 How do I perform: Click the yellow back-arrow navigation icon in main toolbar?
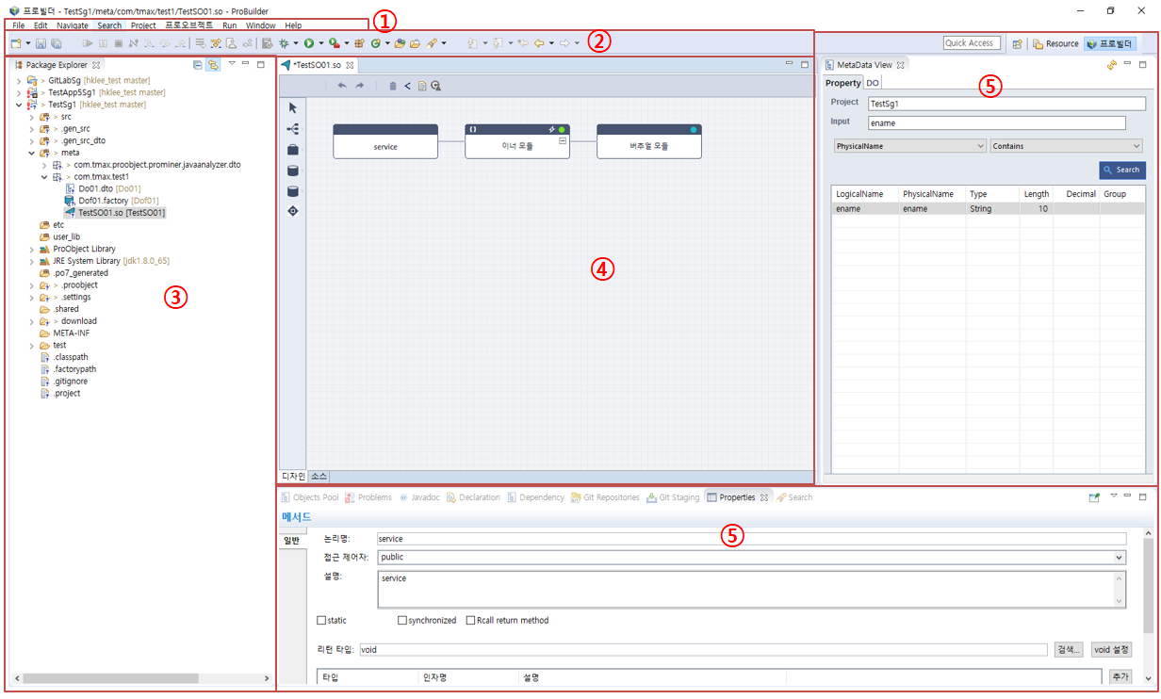coord(539,43)
